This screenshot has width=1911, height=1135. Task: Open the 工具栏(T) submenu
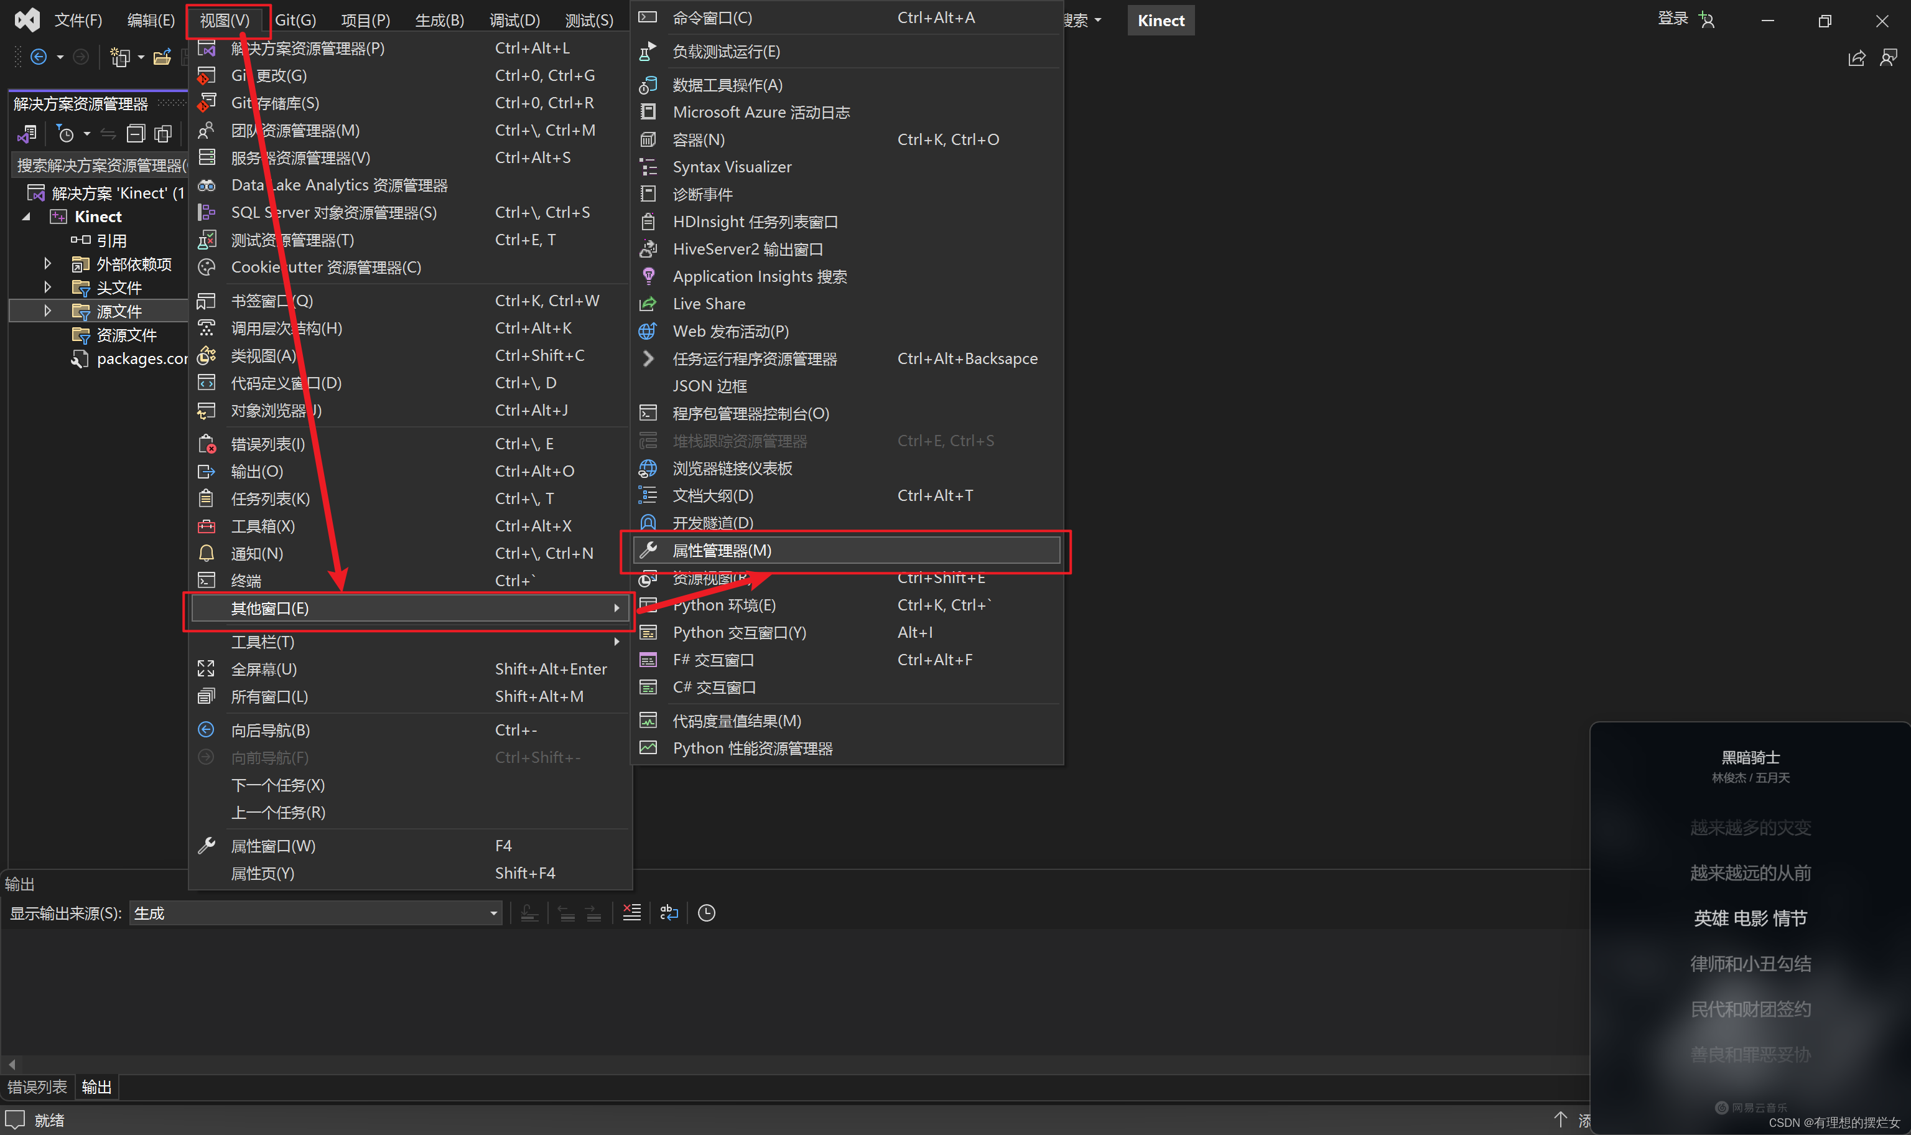(x=262, y=642)
